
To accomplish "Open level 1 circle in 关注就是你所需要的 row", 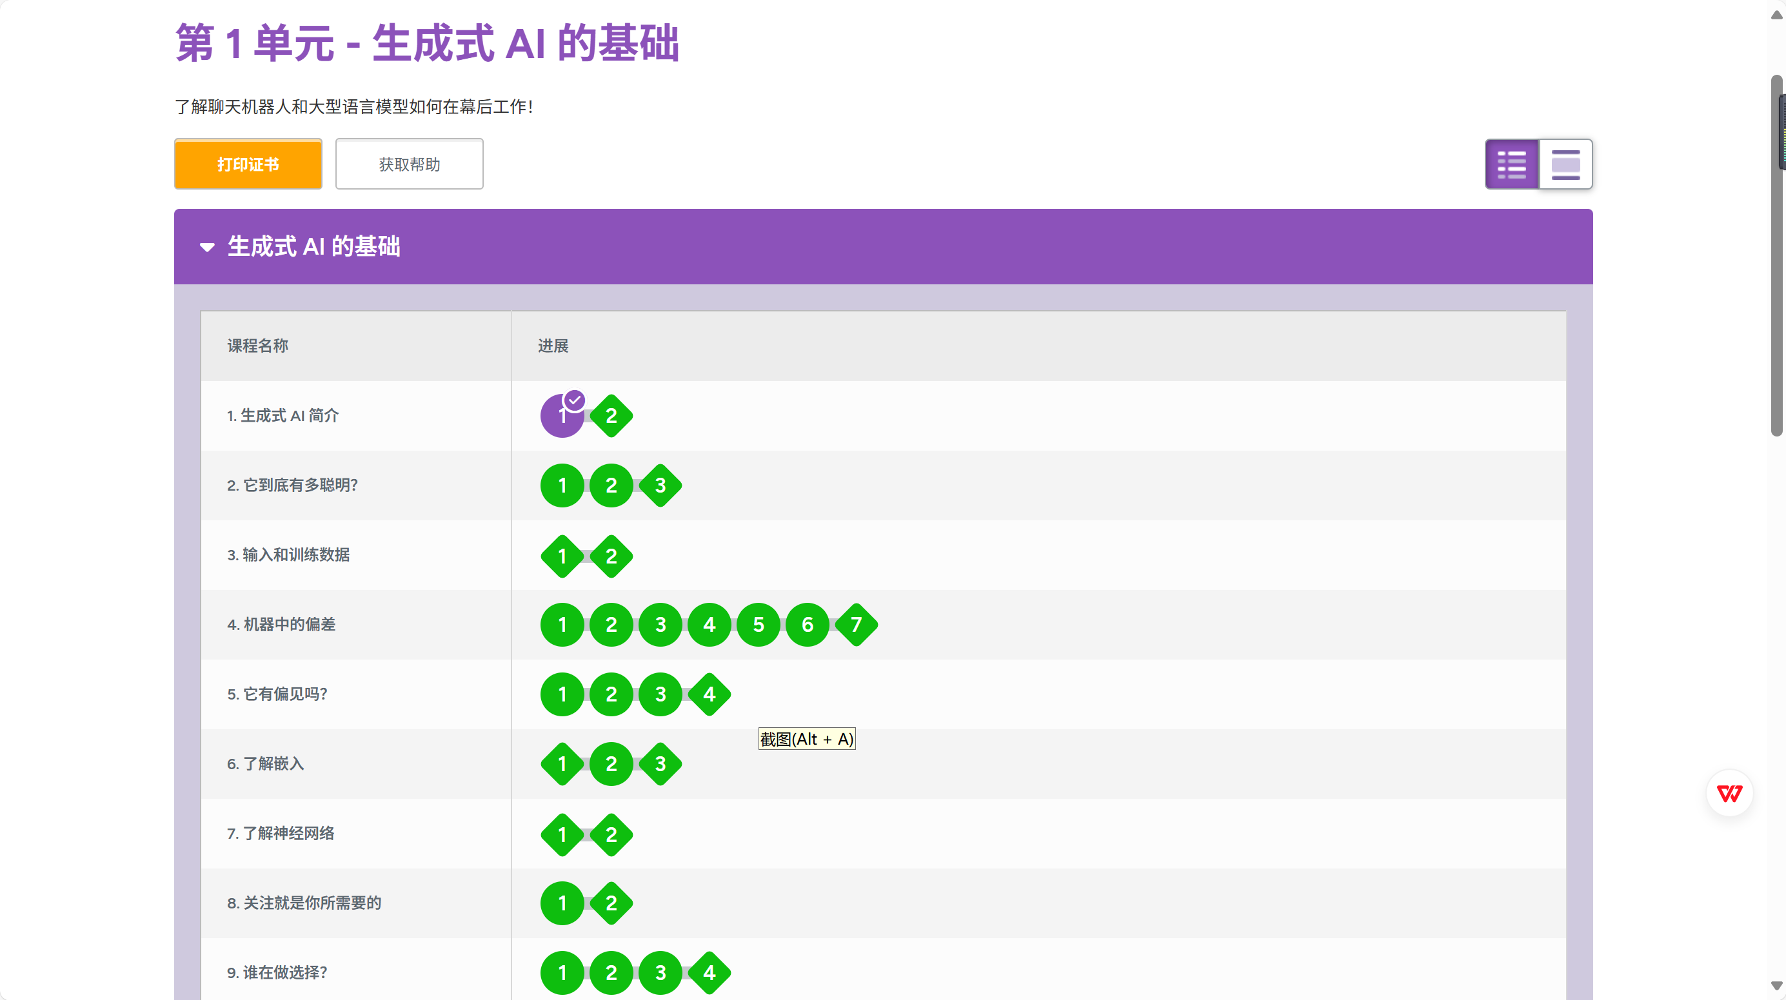I will point(562,903).
